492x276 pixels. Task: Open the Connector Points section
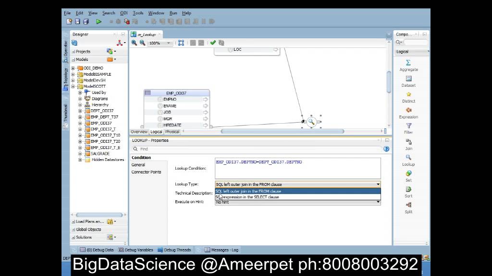coord(146,172)
